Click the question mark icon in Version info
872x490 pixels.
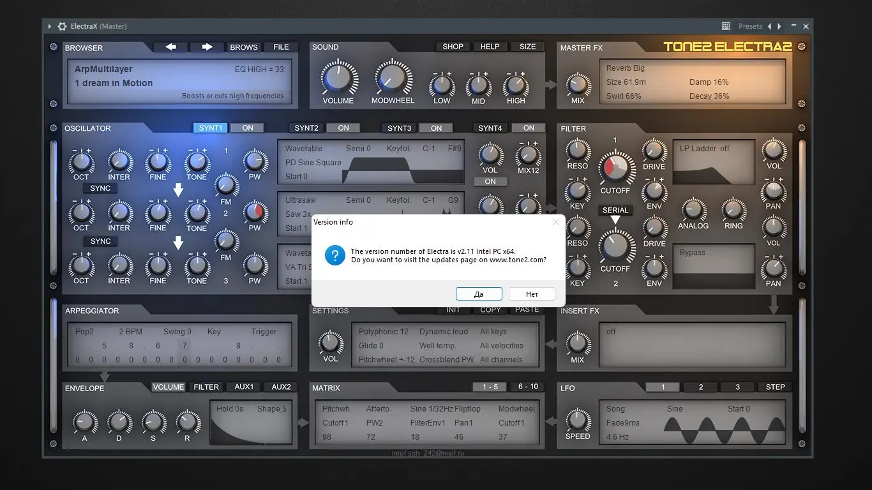click(x=335, y=256)
